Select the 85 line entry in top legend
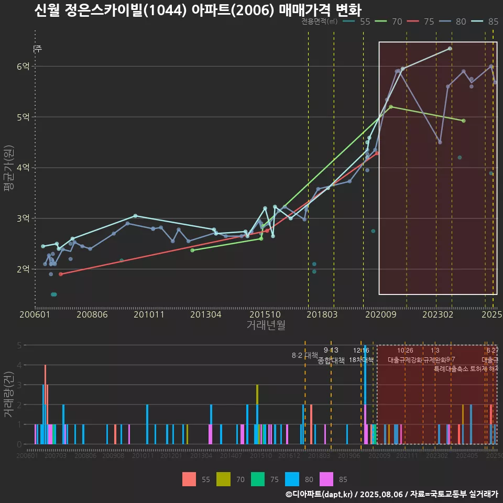Viewport: 503px width, 503px height. click(x=484, y=21)
